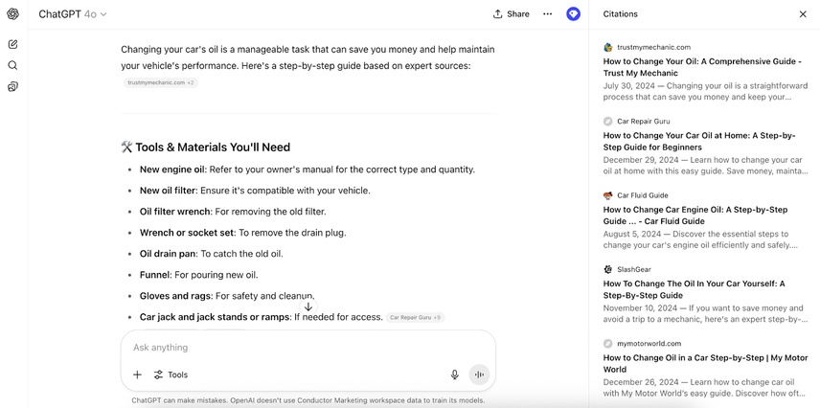Click the microphone dictation icon
The width and height of the screenshot is (820, 408).
(x=455, y=374)
